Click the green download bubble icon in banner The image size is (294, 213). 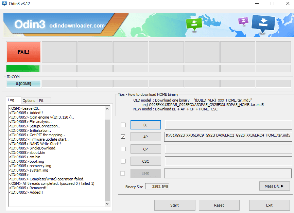pyautogui.click(x=194, y=24)
